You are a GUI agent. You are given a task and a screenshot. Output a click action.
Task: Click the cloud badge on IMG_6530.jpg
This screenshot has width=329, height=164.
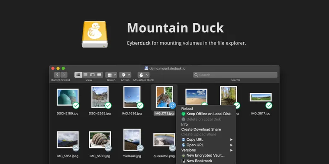[x=108, y=148]
